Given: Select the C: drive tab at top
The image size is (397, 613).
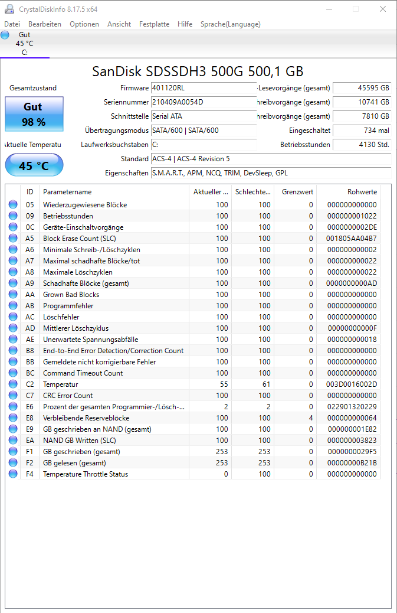Looking at the screenshot, I should click(25, 43).
